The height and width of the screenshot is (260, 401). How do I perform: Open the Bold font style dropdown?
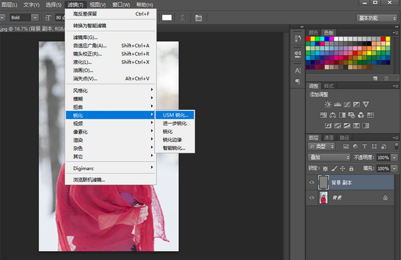point(35,17)
